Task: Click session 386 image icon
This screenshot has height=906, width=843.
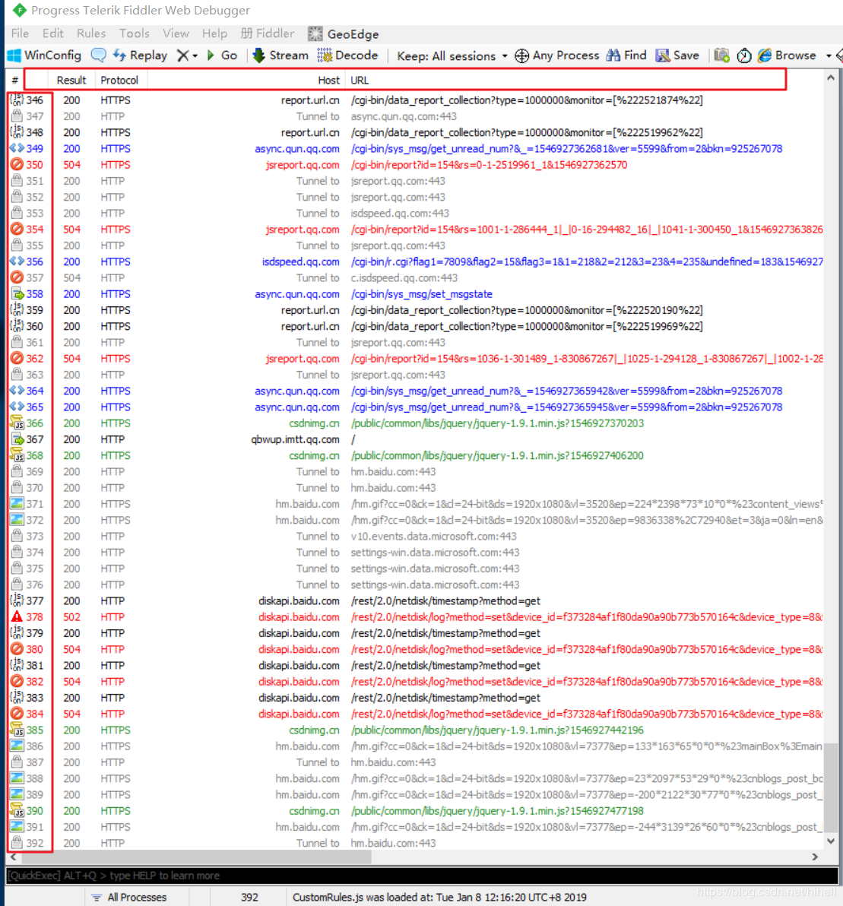Action: click(x=17, y=746)
